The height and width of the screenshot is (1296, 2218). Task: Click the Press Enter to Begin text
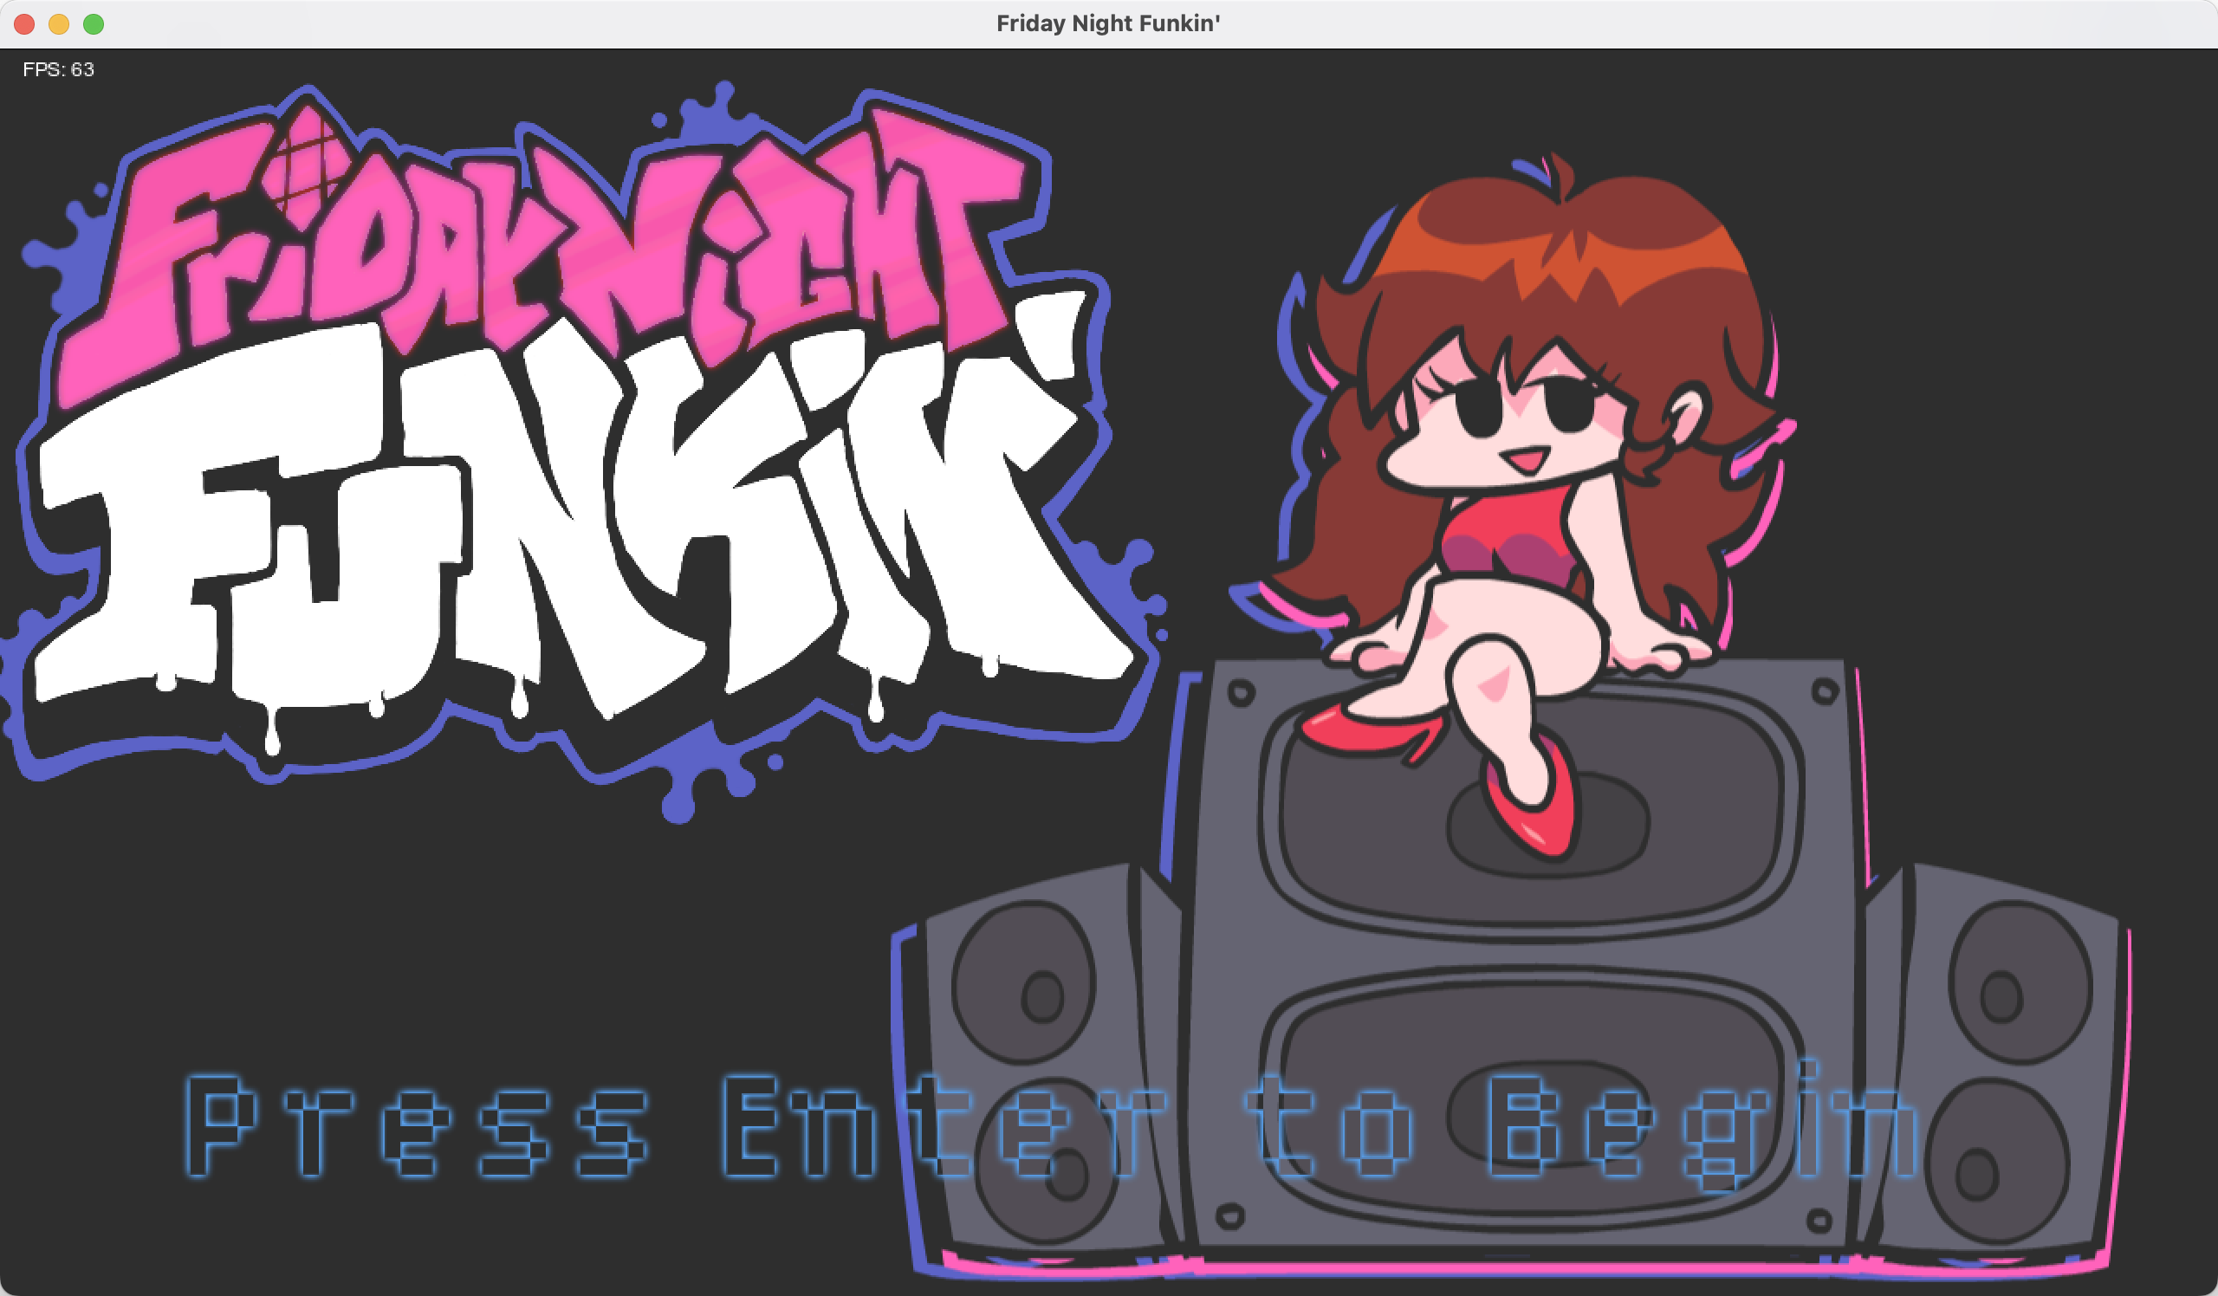click(1052, 1127)
